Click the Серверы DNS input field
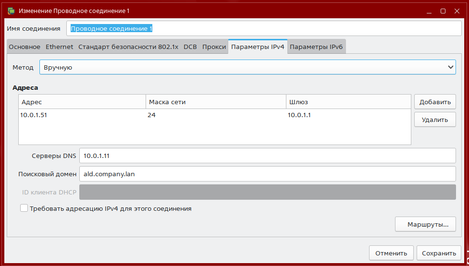The width and height of the screenshot is (469, 266). pyautogui.click(x=267, y=156)
